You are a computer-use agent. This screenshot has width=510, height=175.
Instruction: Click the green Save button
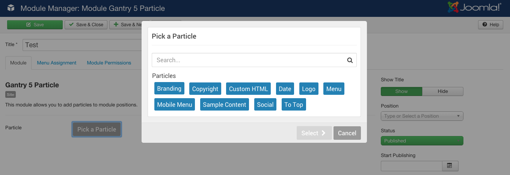click(x=35, y=25)
